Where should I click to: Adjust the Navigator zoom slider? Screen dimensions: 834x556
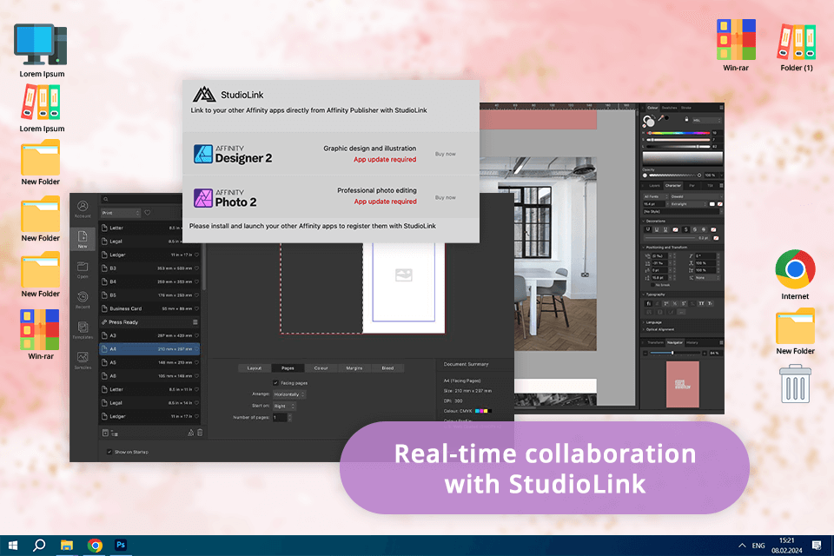674,354
